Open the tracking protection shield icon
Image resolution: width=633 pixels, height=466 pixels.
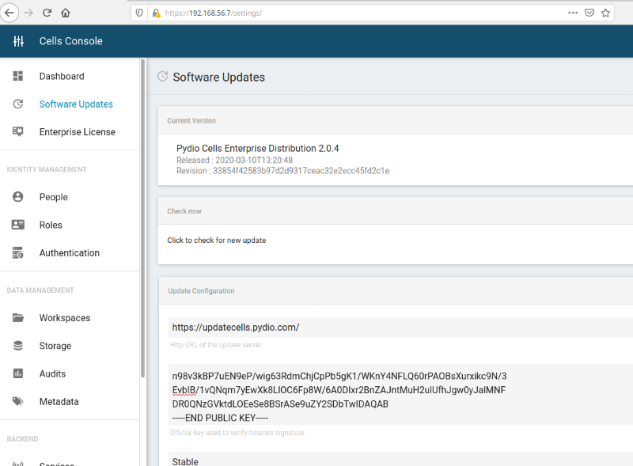pyautogui.click(x=139, y=13)
